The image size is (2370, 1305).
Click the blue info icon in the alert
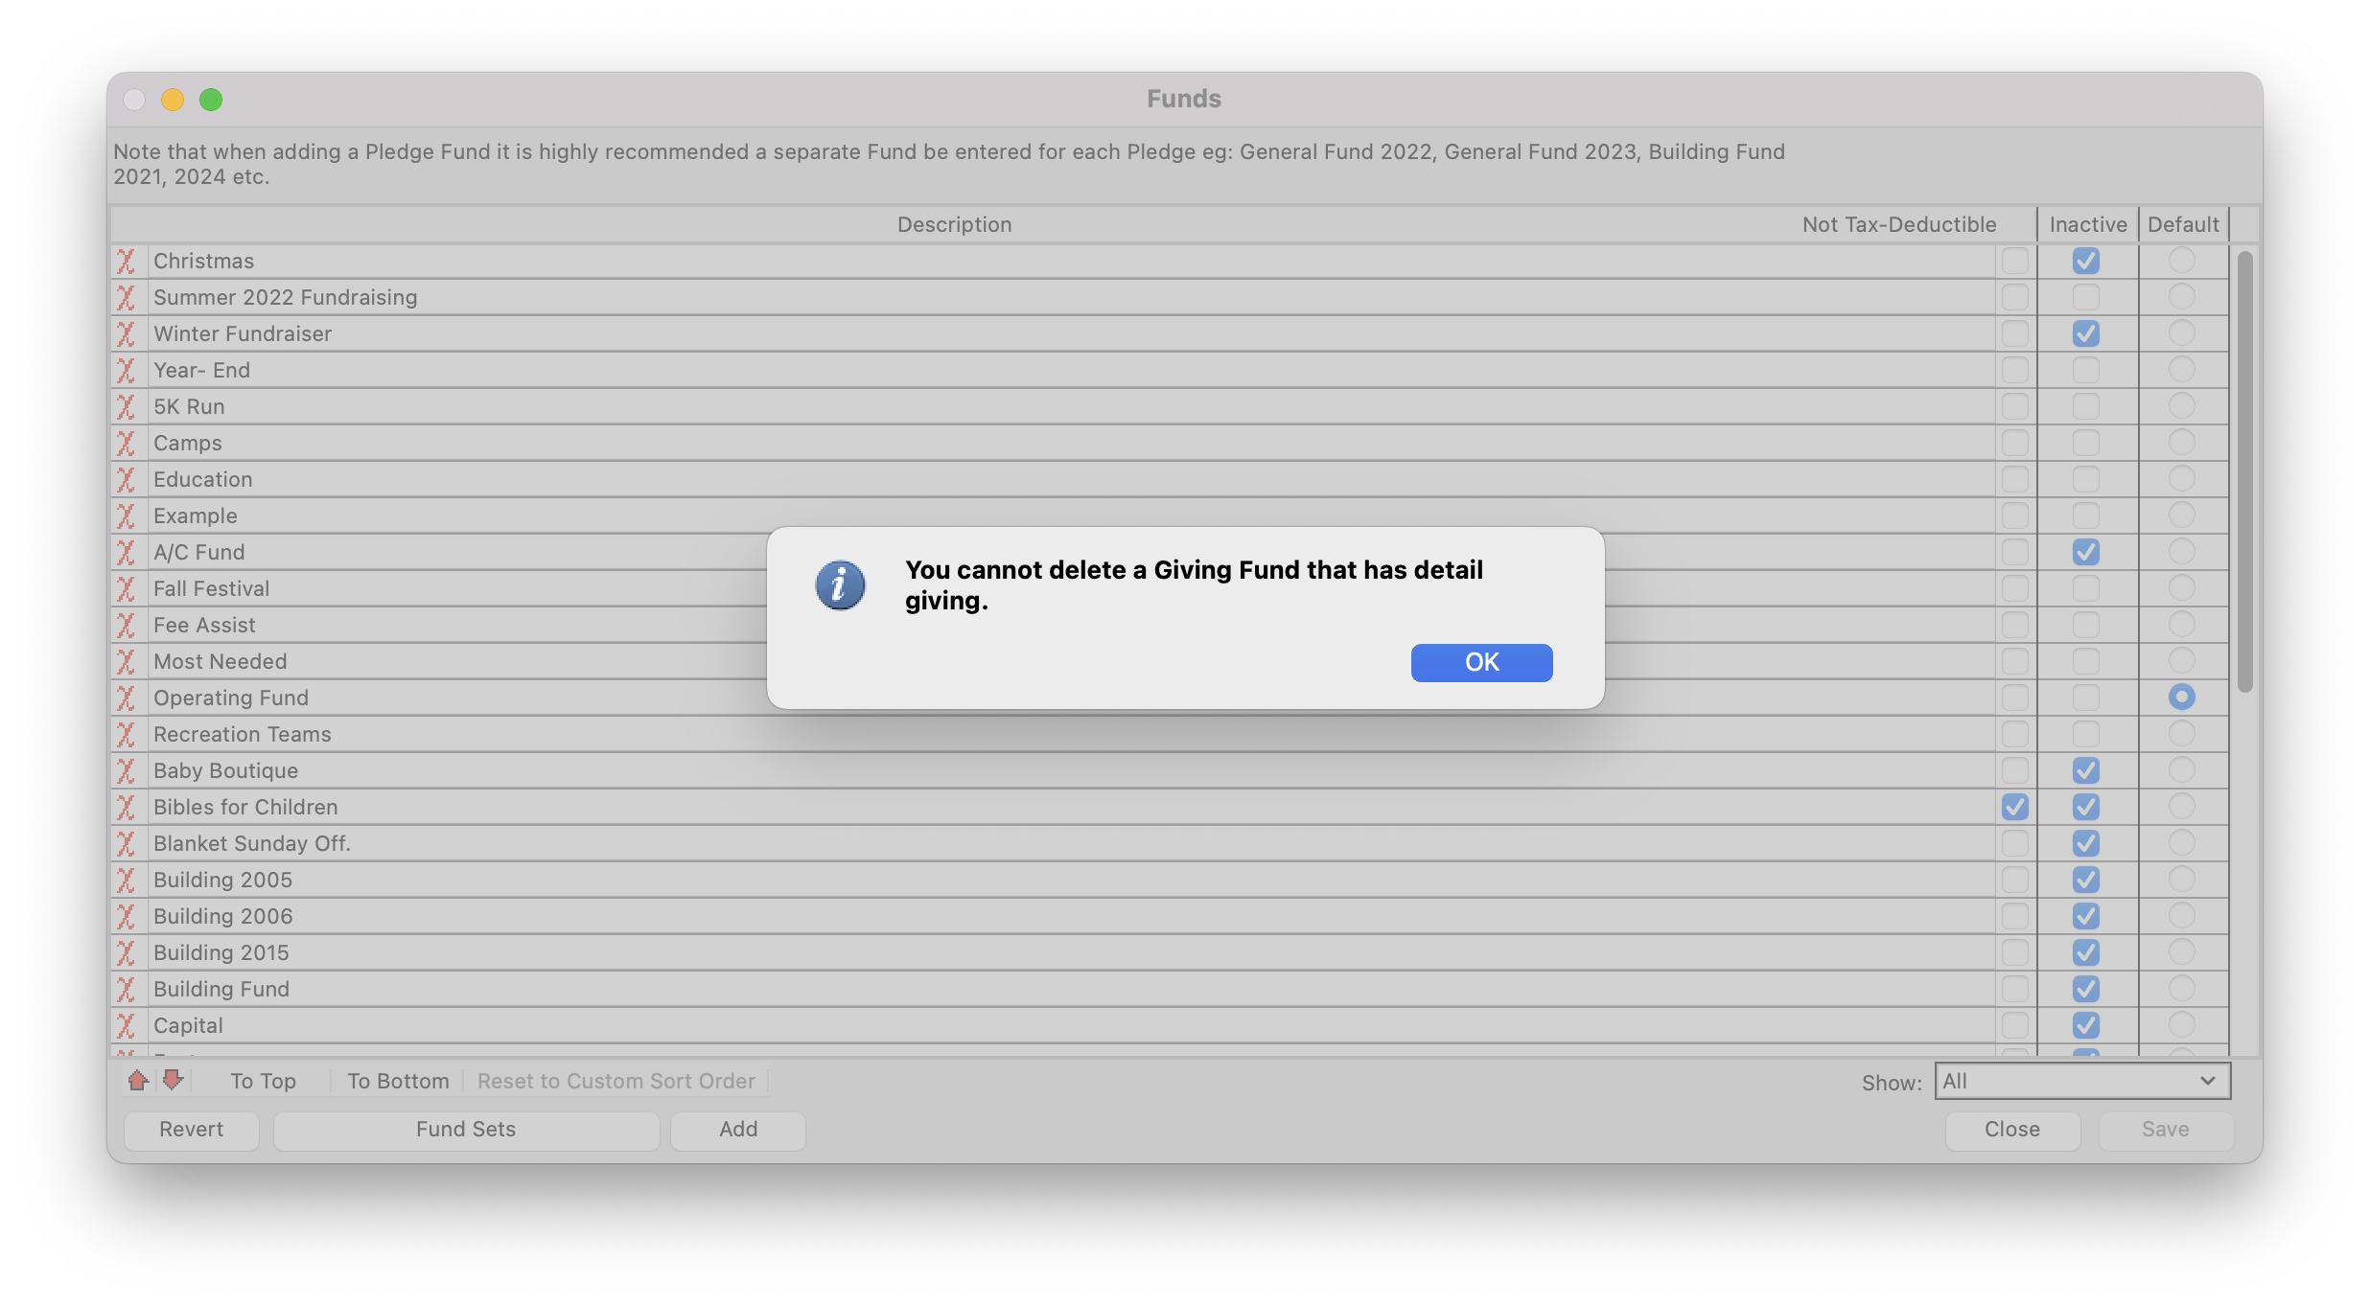point(840,585)
